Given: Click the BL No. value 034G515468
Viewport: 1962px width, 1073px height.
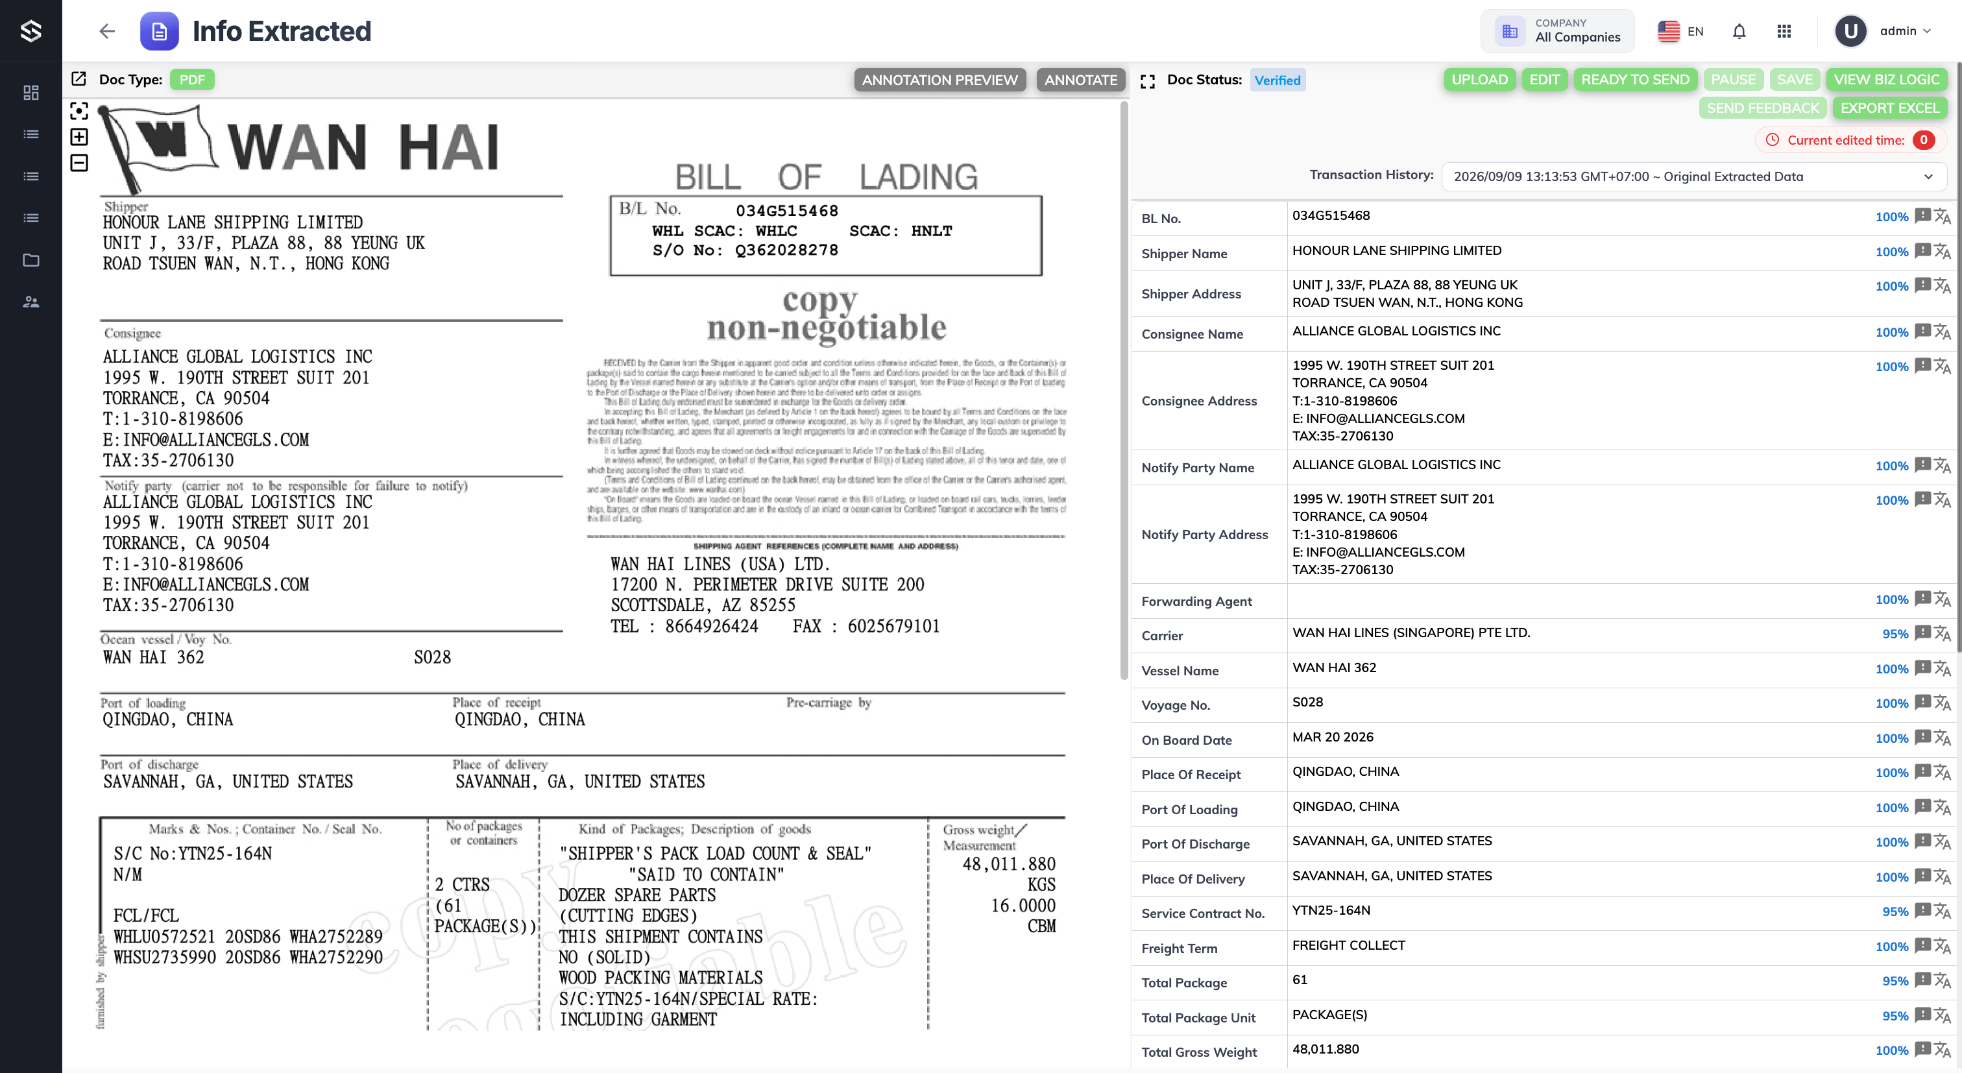Looking at the screenshot, I should point(1331,215).
